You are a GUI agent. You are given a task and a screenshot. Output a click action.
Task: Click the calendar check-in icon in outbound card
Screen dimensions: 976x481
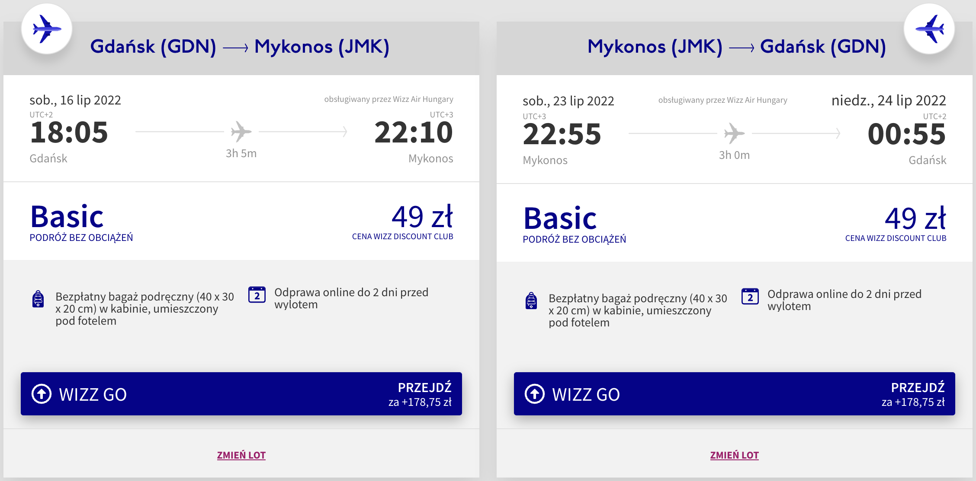(x=257, y=294)
